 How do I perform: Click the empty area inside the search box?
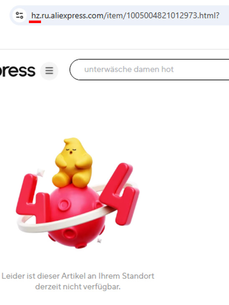[x=202, y=70]
